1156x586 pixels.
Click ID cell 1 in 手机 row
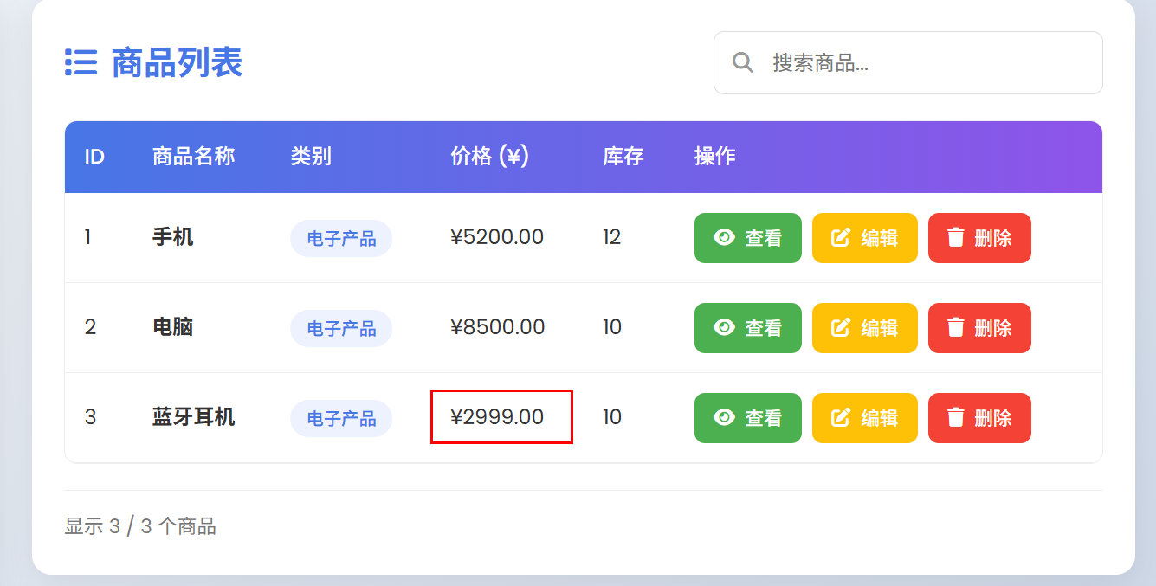coord(87,237)
